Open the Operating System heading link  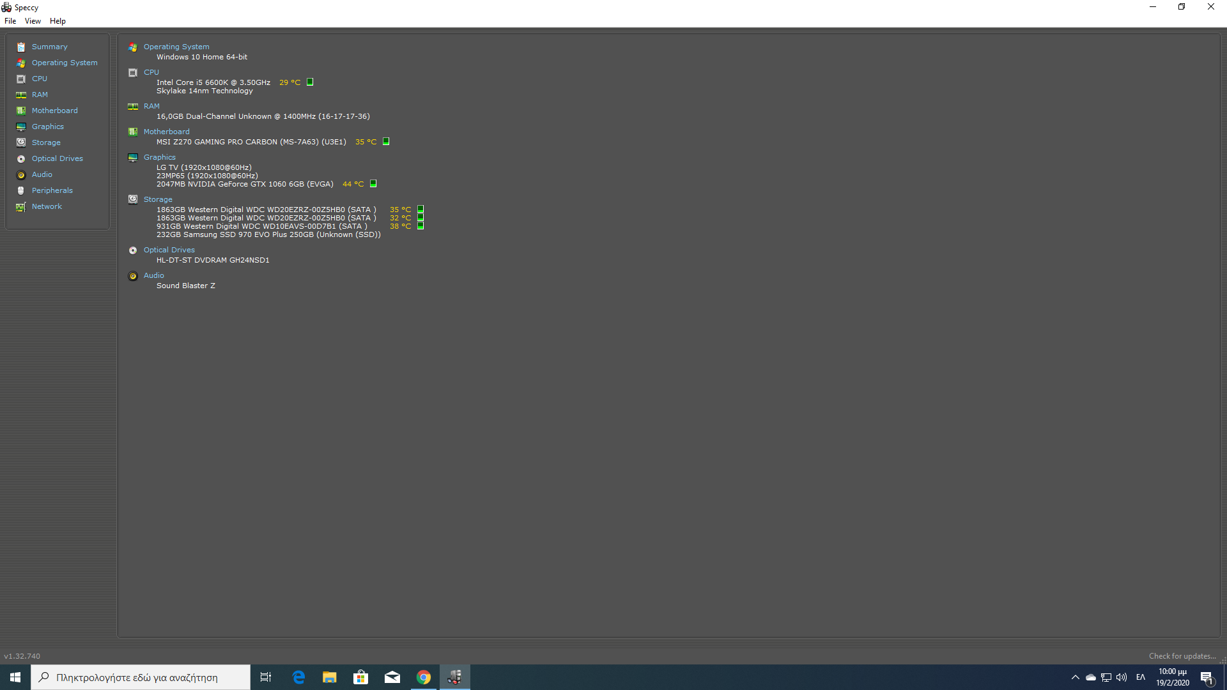176,47
